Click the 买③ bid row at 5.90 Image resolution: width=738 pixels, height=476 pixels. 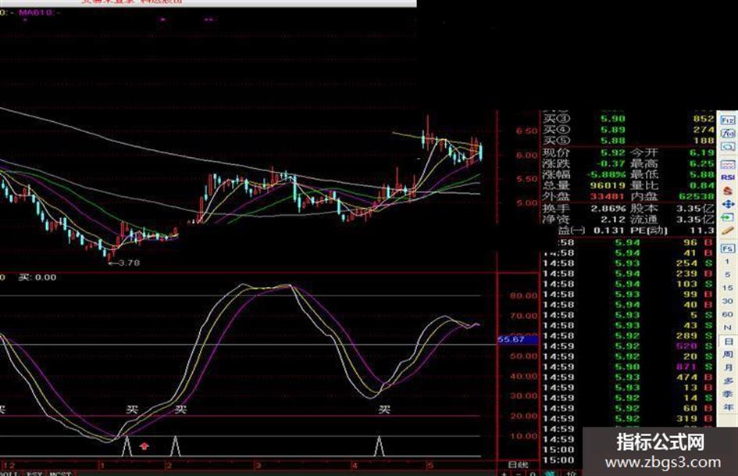pyautogui.click(x=629, y=119)
